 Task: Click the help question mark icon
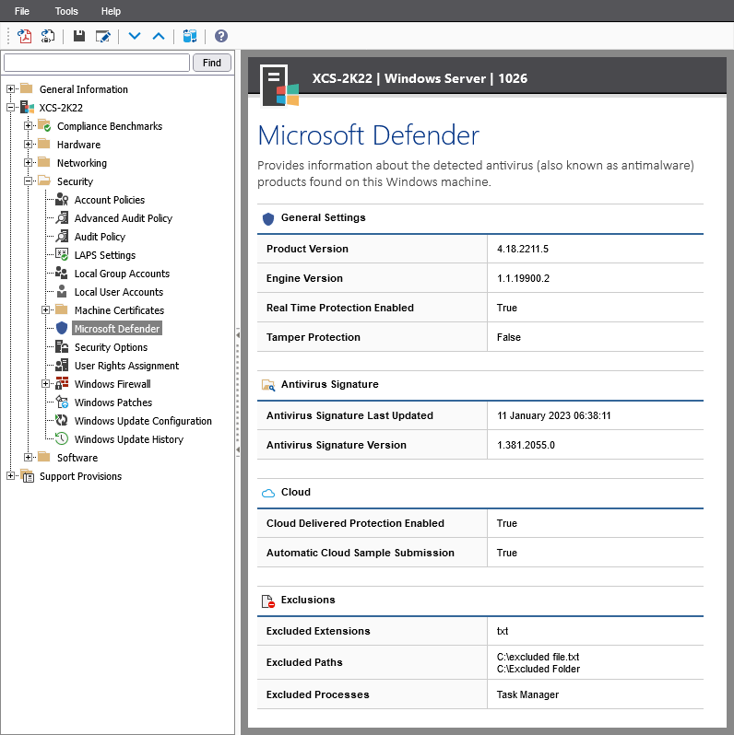[221, 36]
